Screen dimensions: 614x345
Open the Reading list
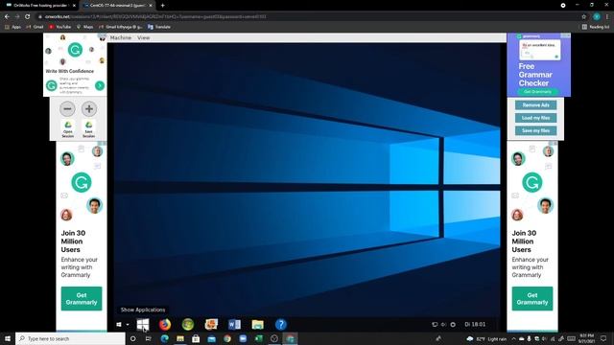click(596, 27)
